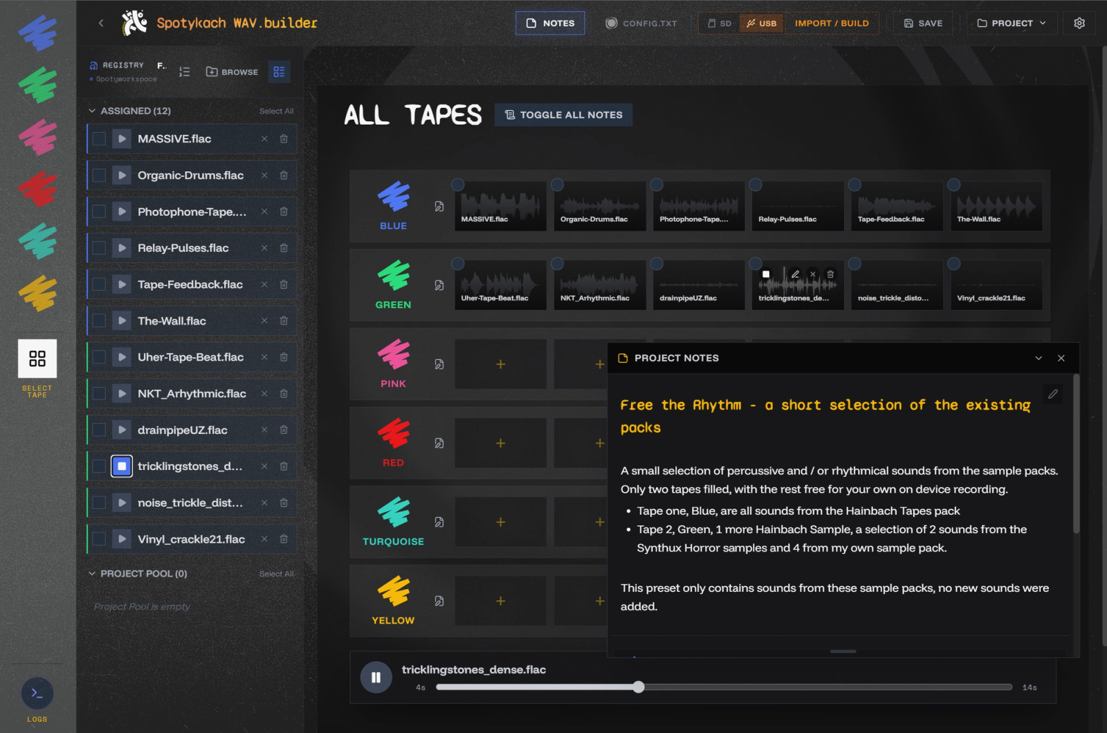Switch to the SD target

(720, 23)
